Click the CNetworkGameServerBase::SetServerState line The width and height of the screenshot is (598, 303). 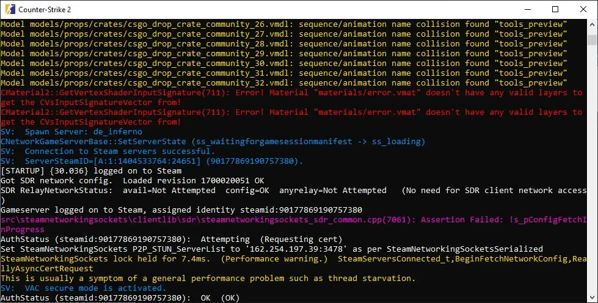click(213, 142)
